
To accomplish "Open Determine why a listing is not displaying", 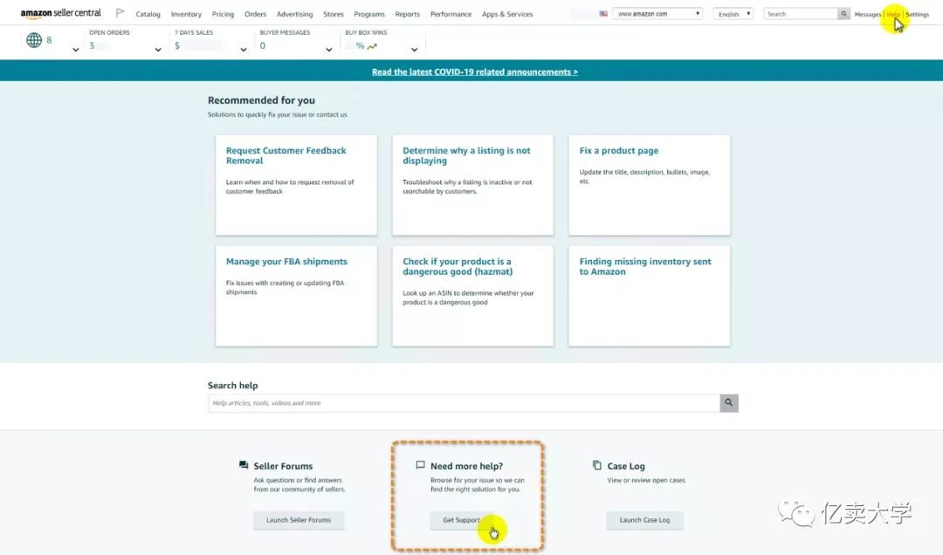I will (x=472, y=185).
